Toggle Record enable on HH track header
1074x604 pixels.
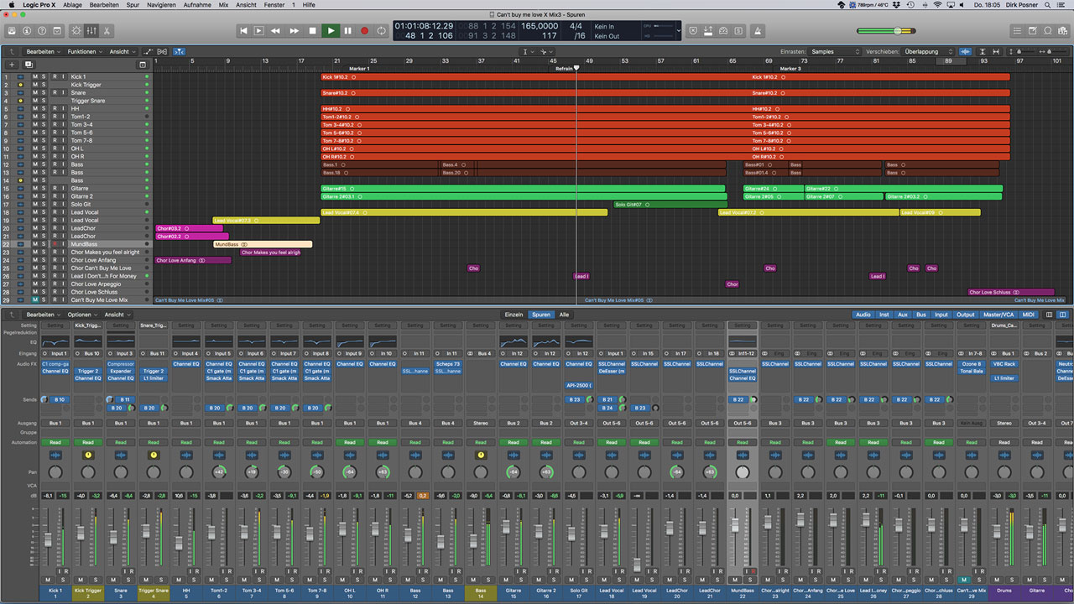(x=54, y=109)
